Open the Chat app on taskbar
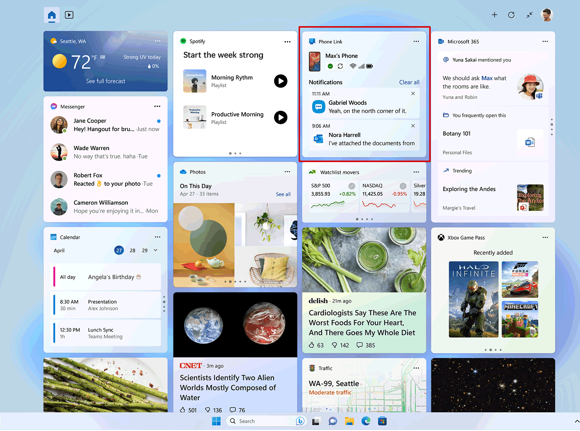The width and height of the screenshot is (580, 431). pos(333,421)
